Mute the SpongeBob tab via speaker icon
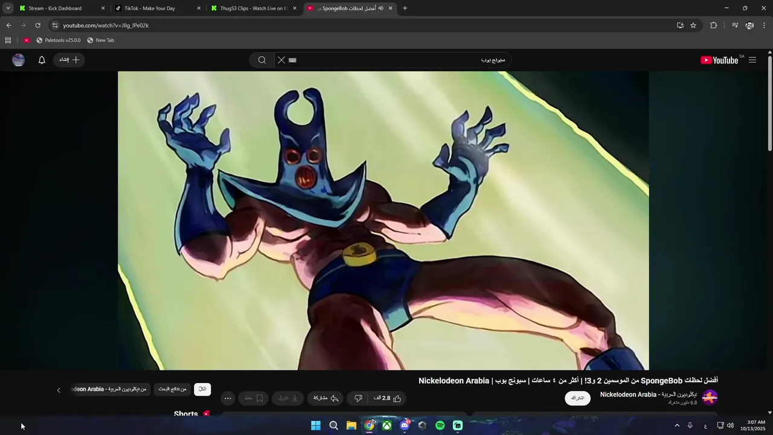The height and width of the screenshot is (435, 773). (380, 8)
